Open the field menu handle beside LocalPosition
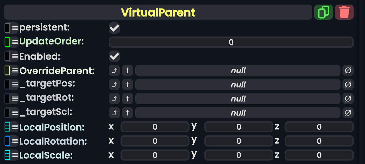 (15, 127)
